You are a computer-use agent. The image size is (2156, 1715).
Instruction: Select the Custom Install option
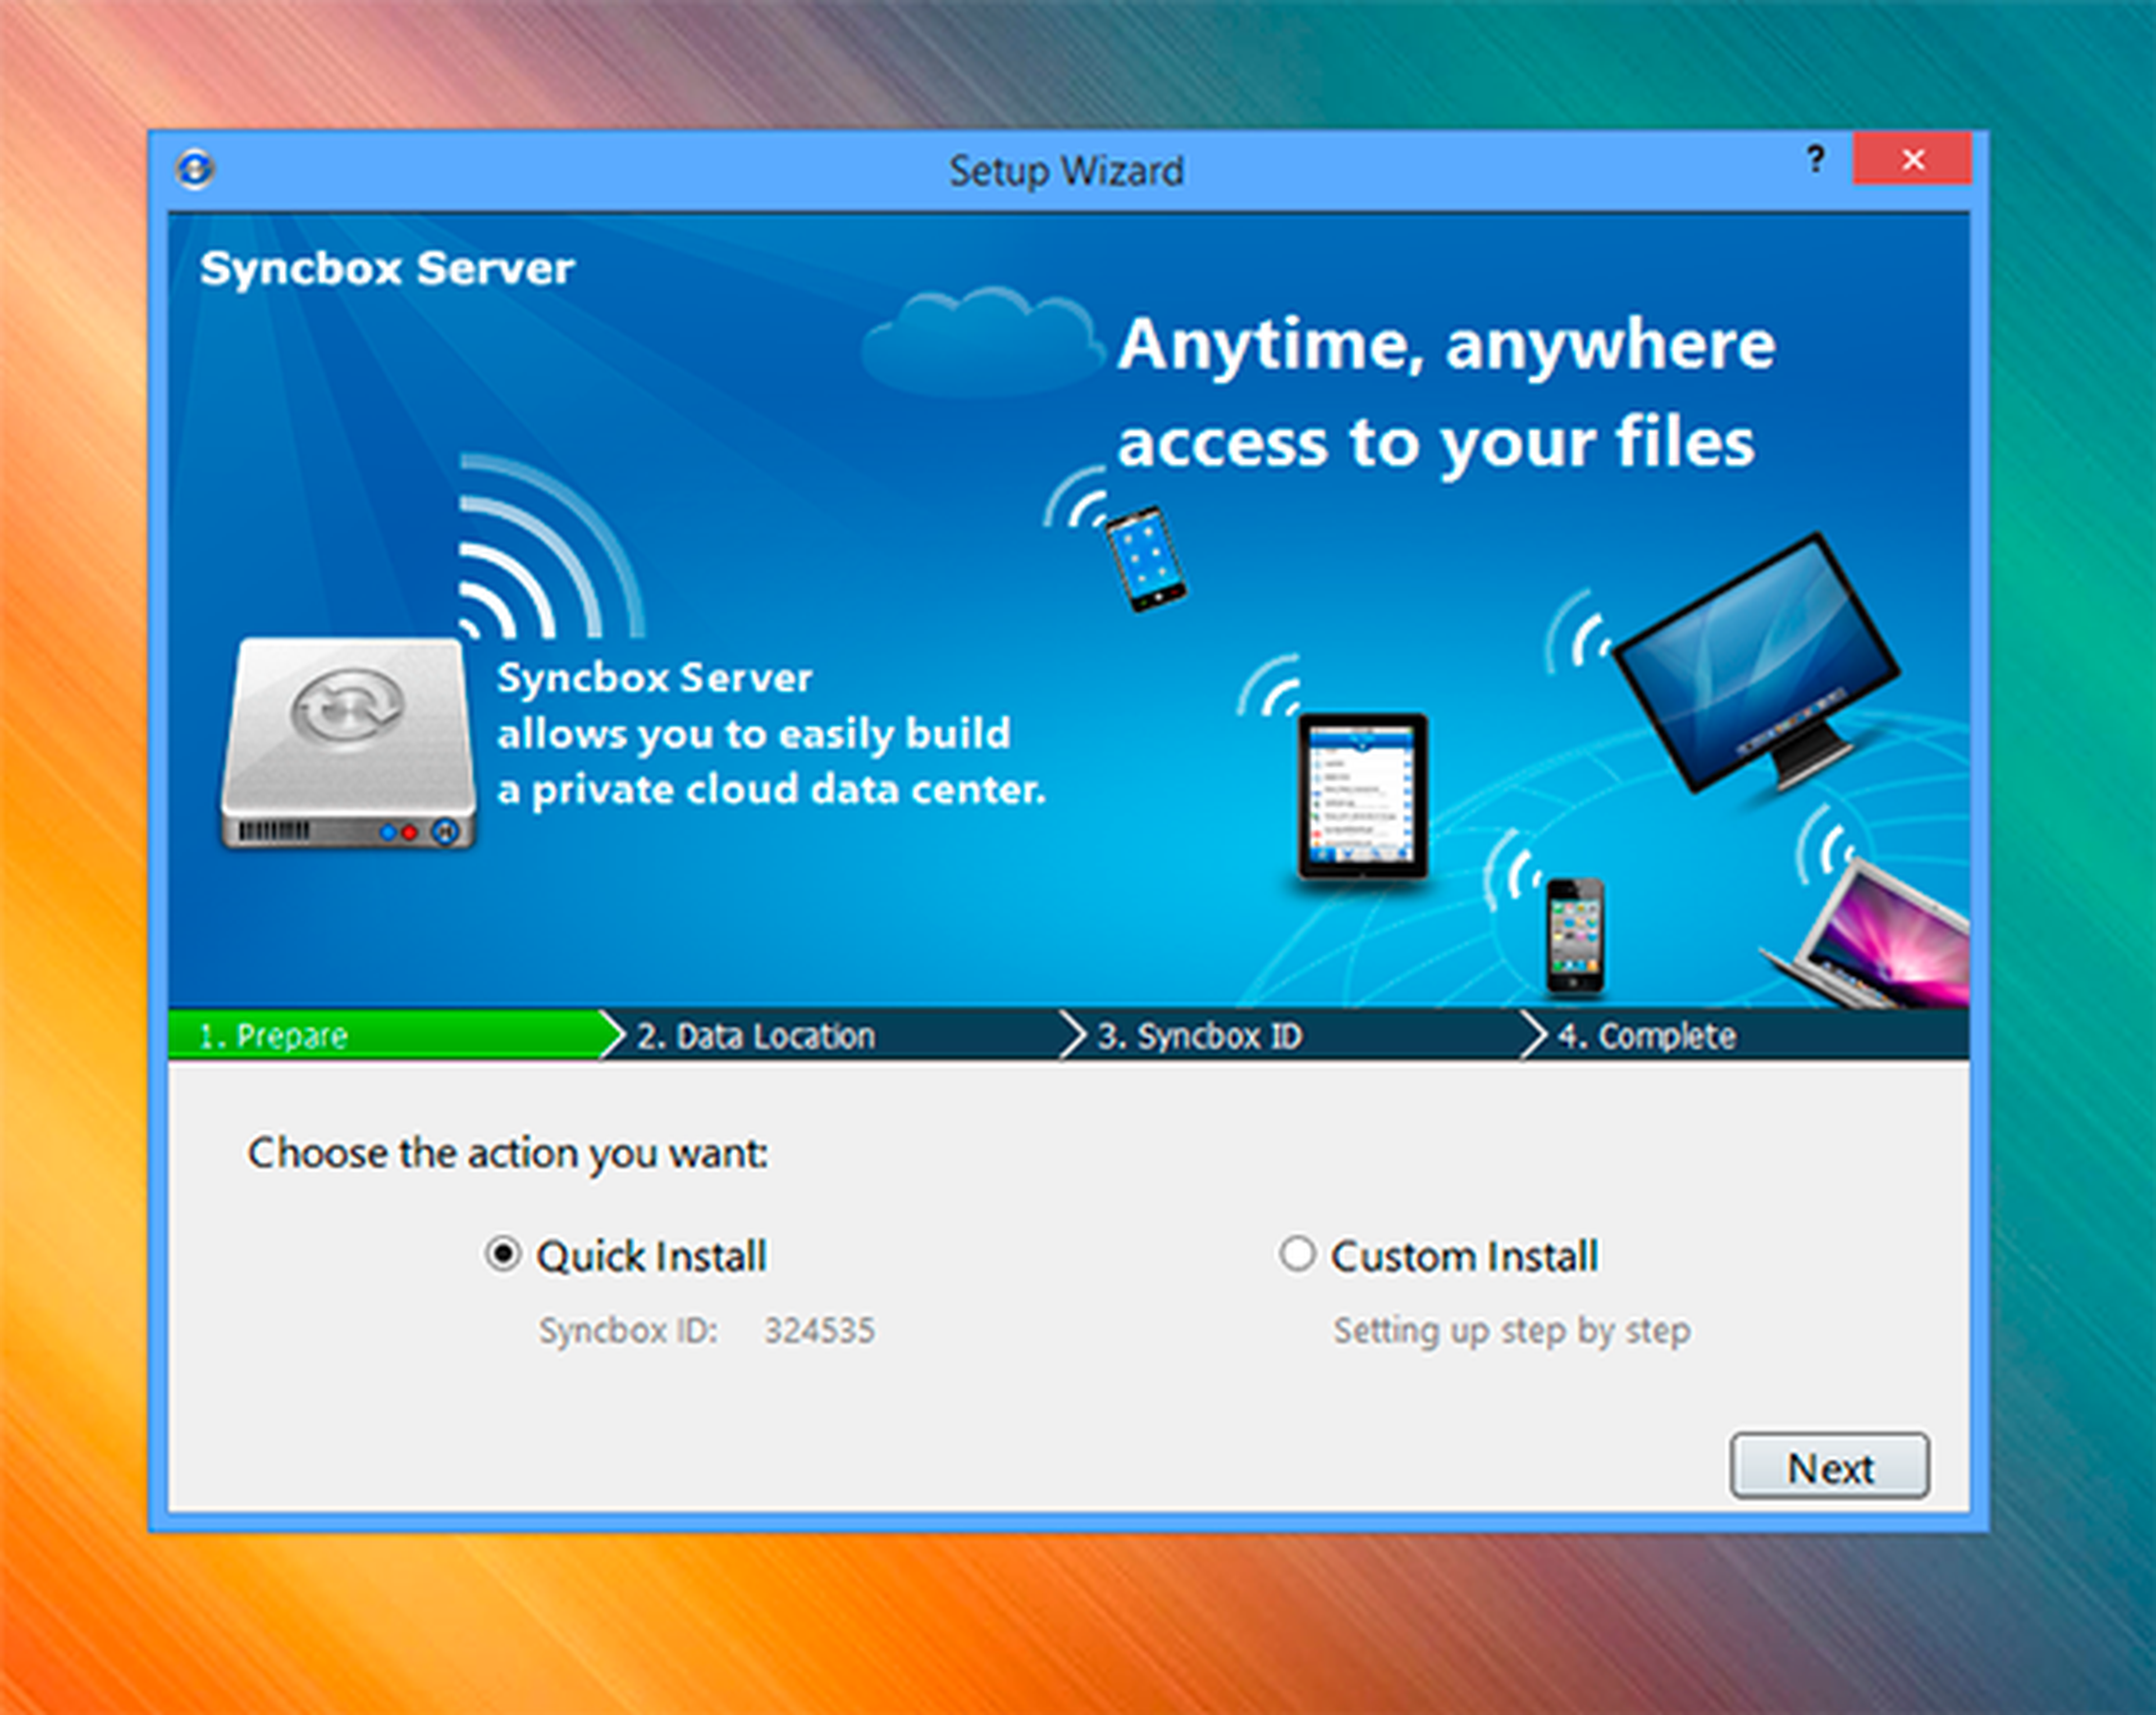(1439, 1255)
